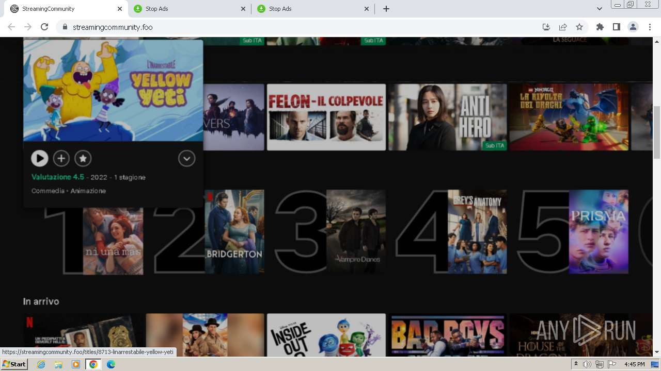Click the Valutazione 4.5 rating text

[57, 177]
